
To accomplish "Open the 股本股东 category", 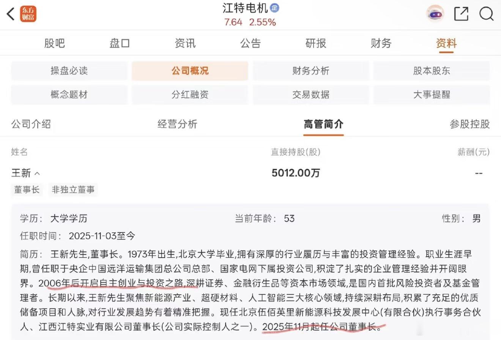I will [x=432, y=71].
